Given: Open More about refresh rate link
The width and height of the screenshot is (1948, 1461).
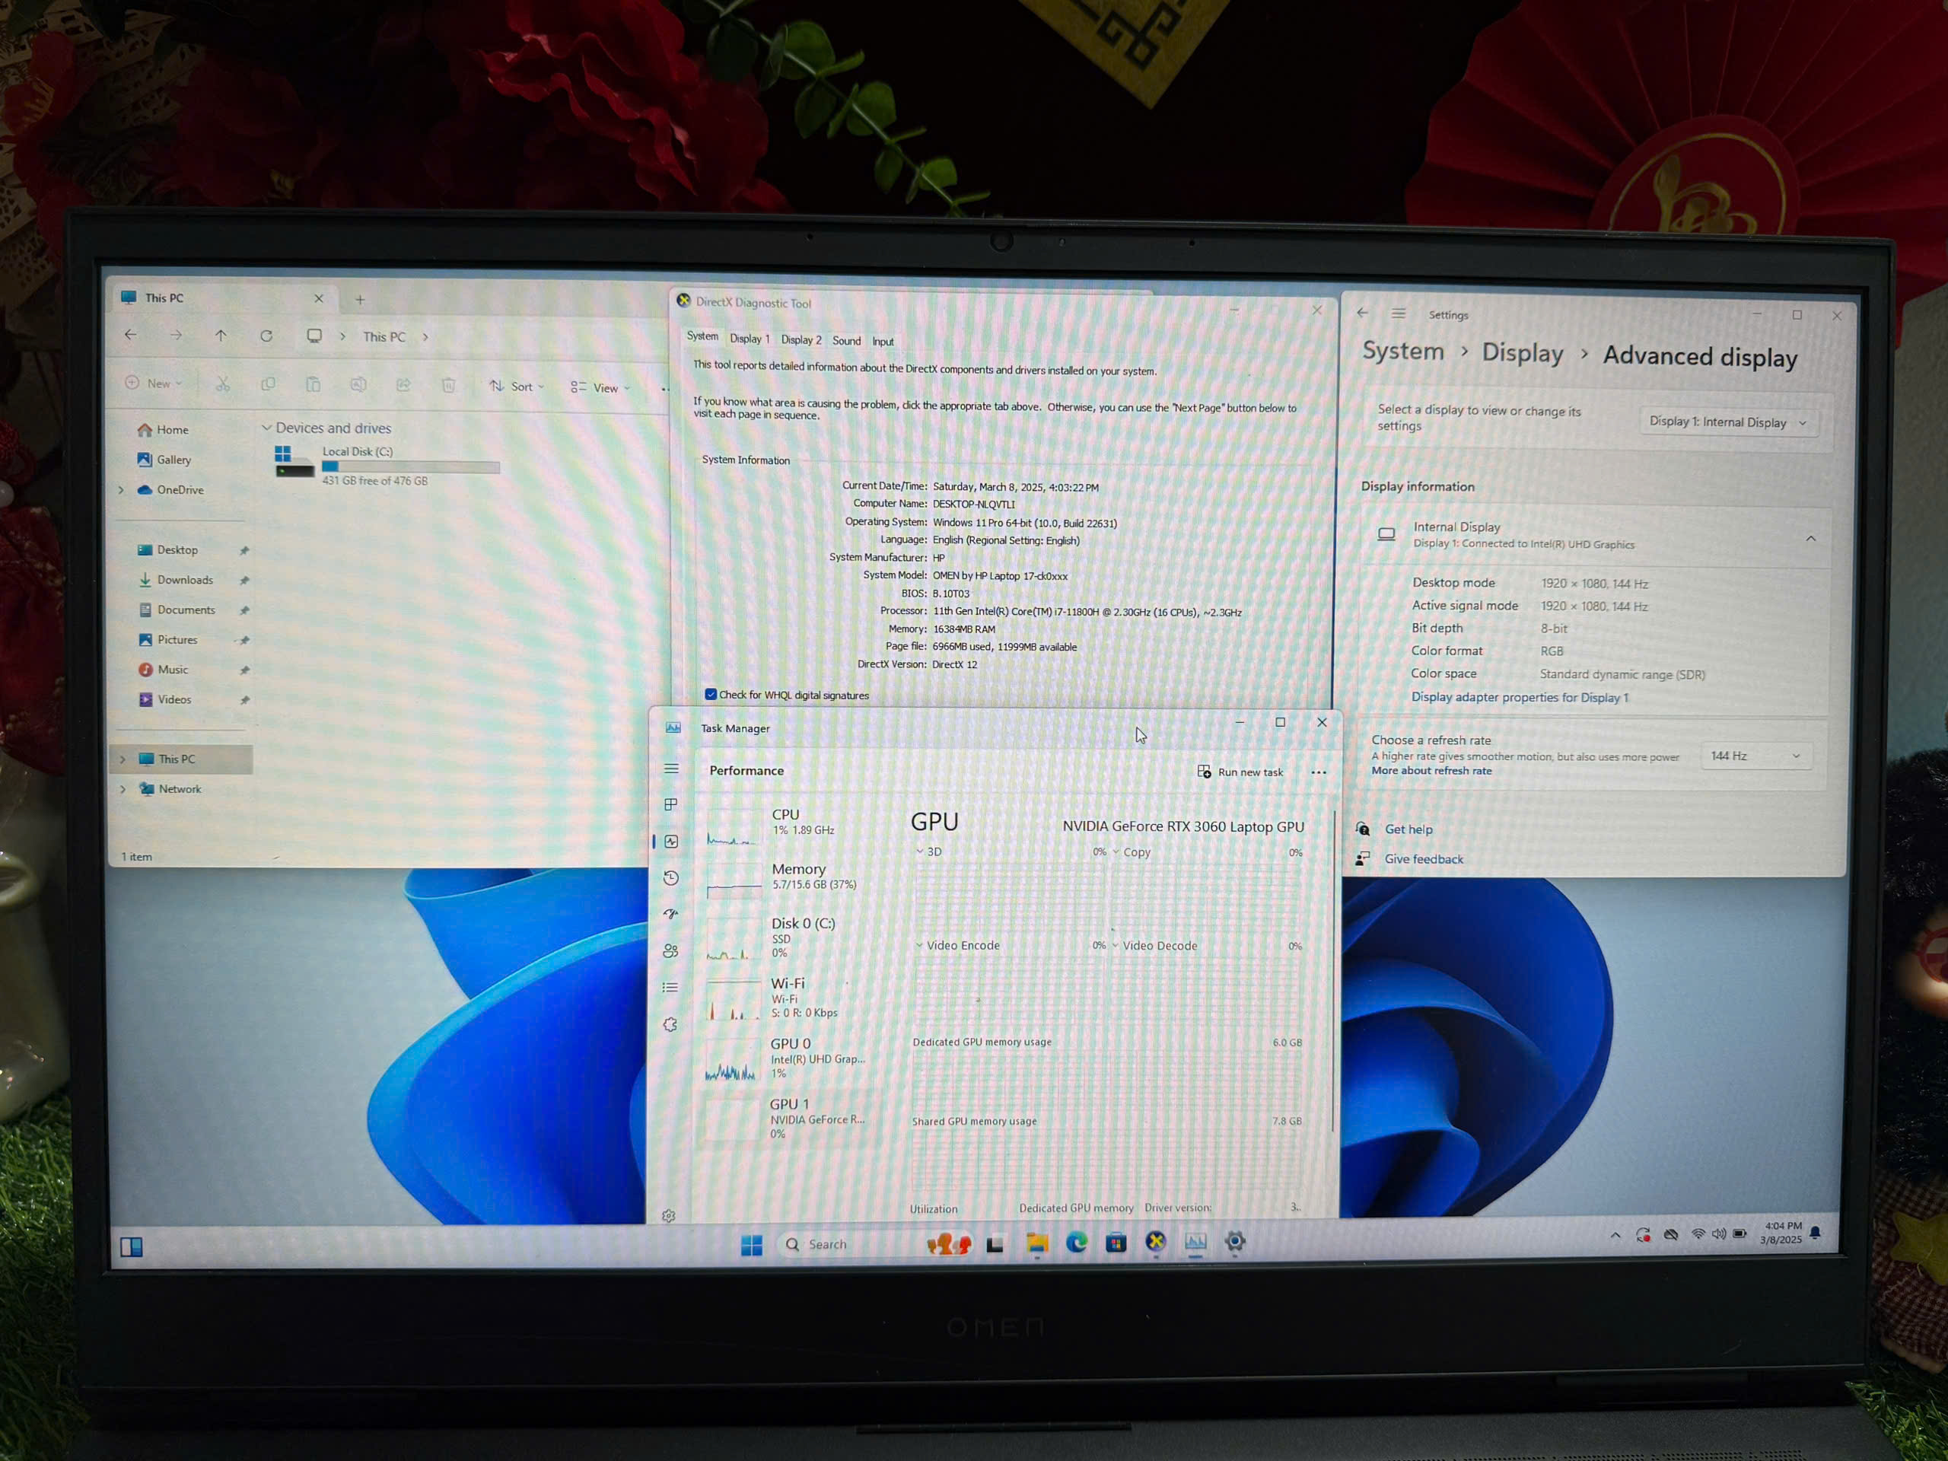Looking at the screenshot, I should 1431,771.
